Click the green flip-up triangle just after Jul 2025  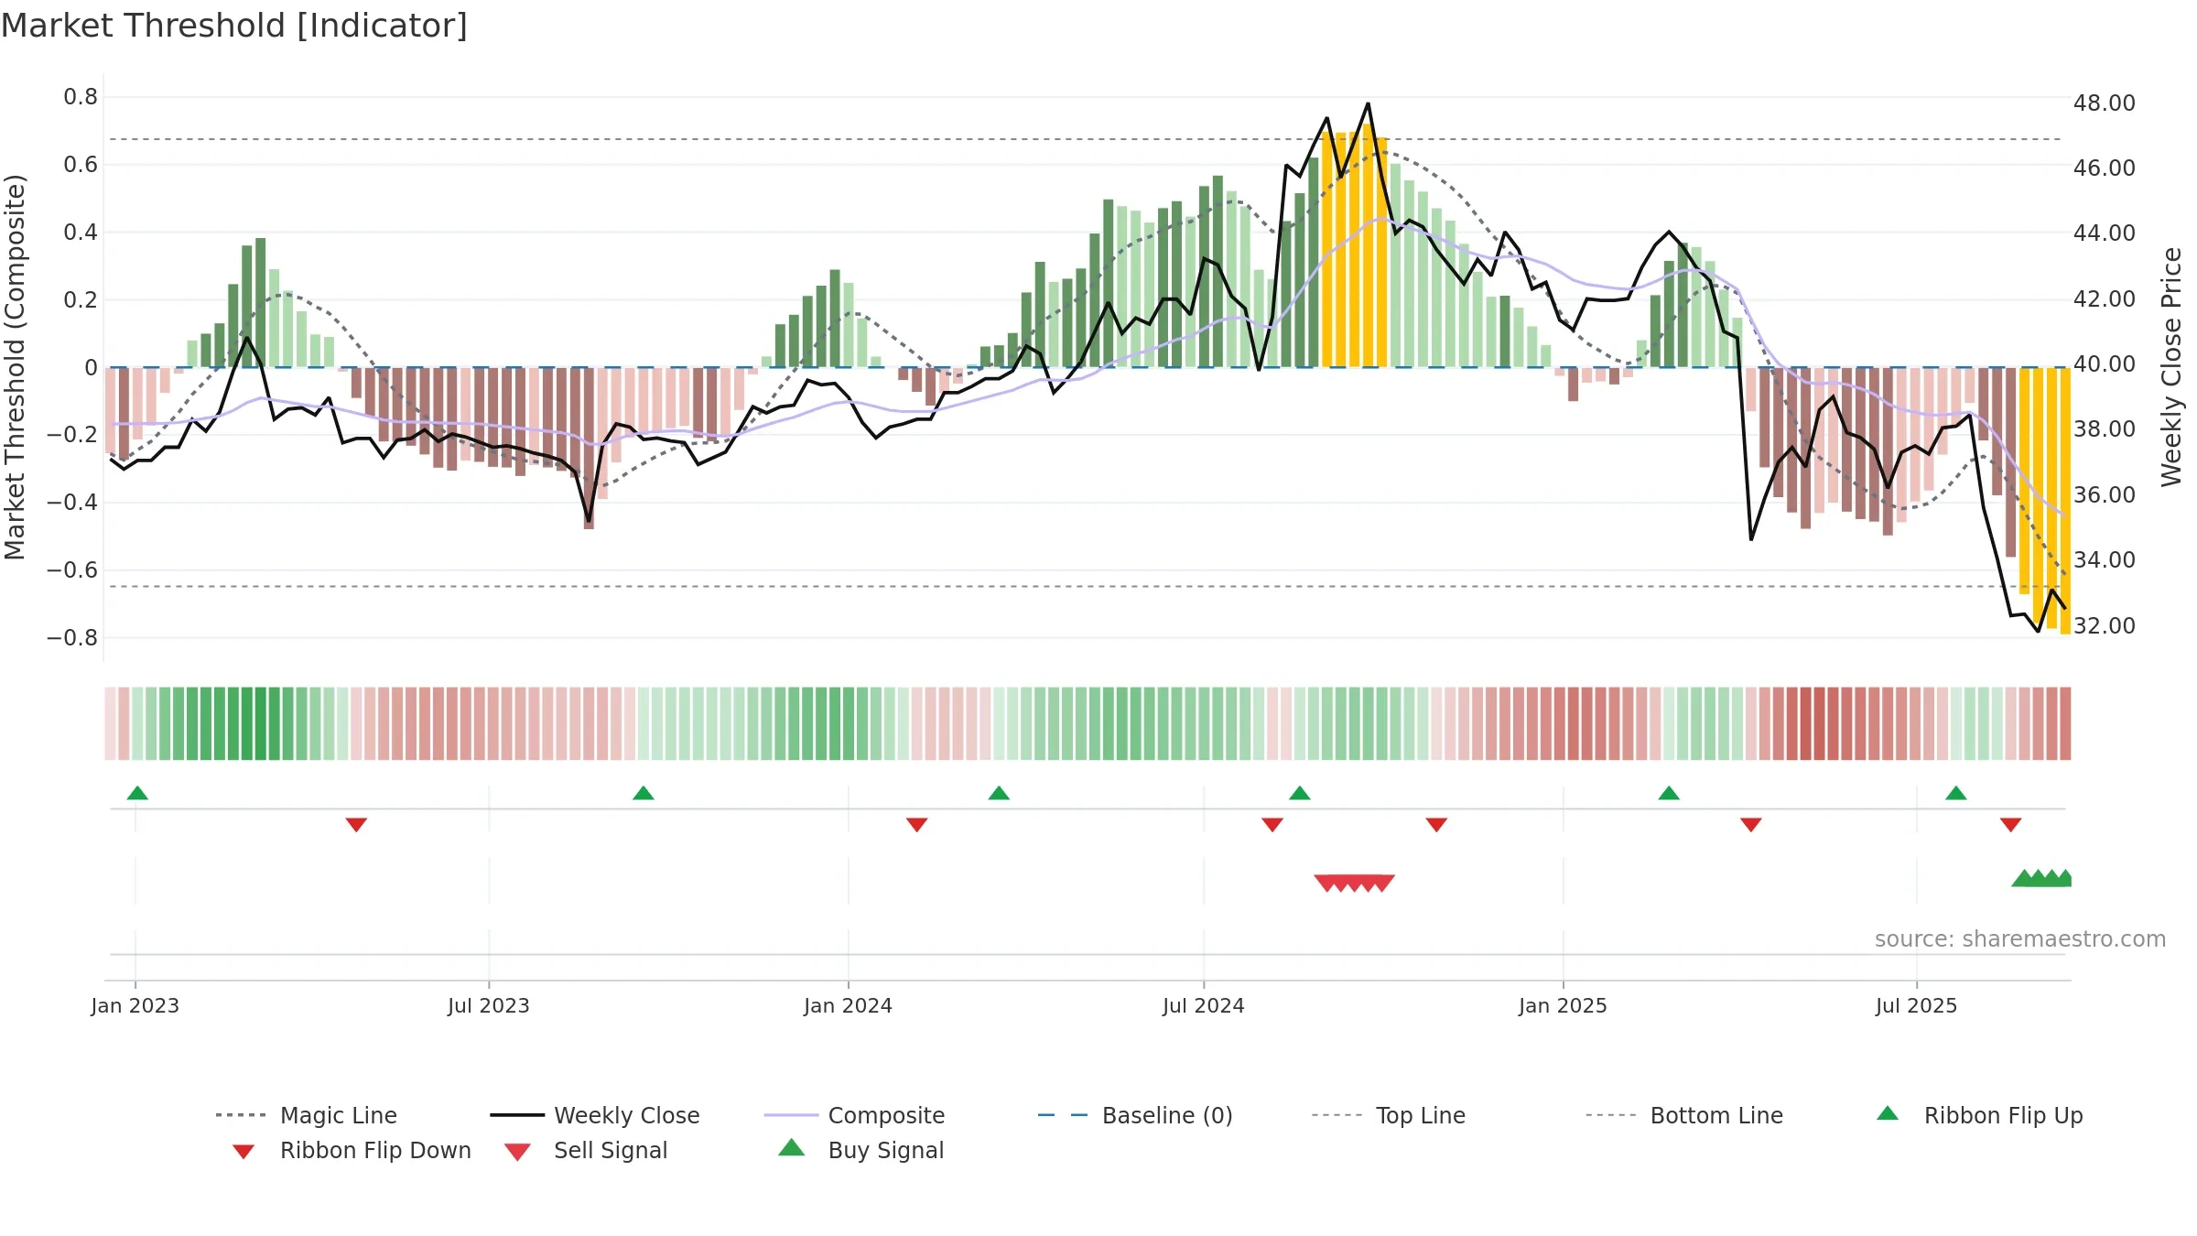pos(1956,793)
